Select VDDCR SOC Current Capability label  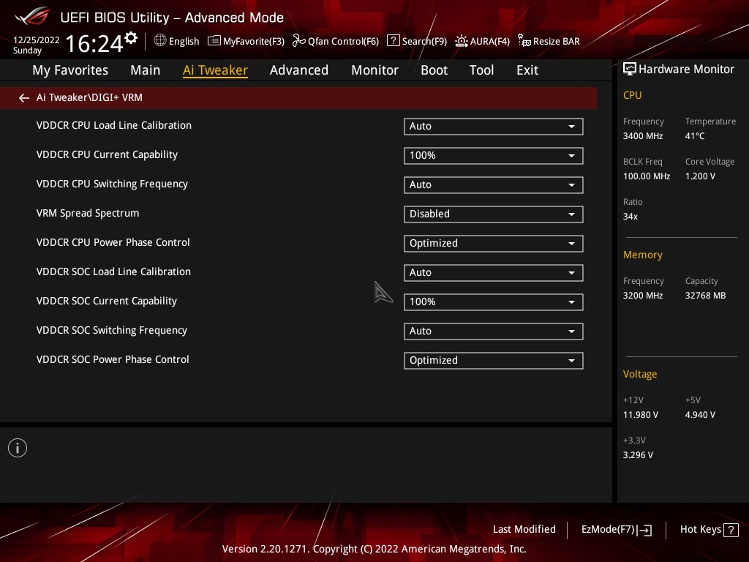(107, 301)
